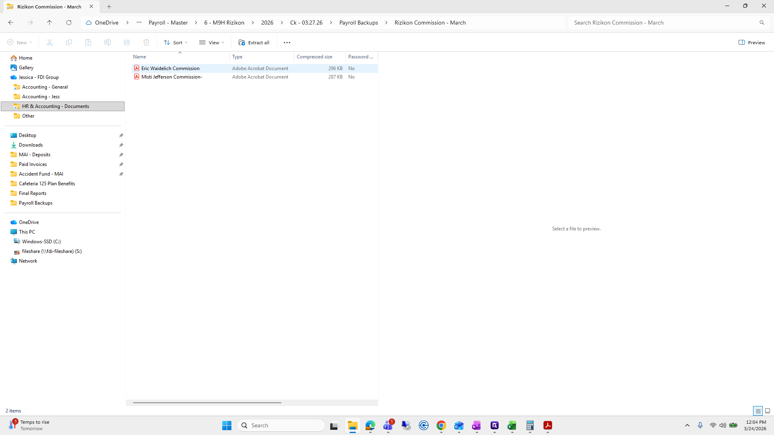Select Misti Jefferson Commission file

(x=172, y=77)
